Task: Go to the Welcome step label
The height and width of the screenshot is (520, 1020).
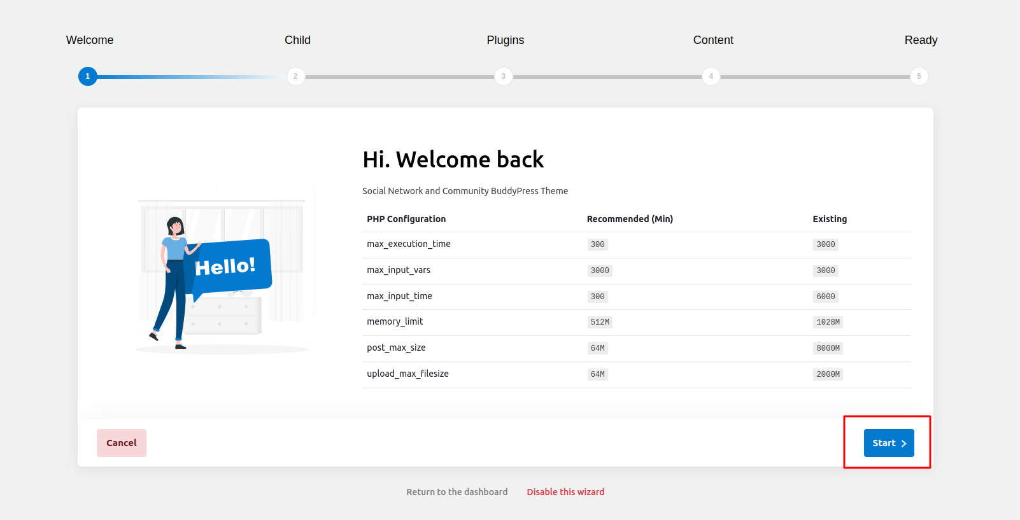Action: [x=90, y=40]
